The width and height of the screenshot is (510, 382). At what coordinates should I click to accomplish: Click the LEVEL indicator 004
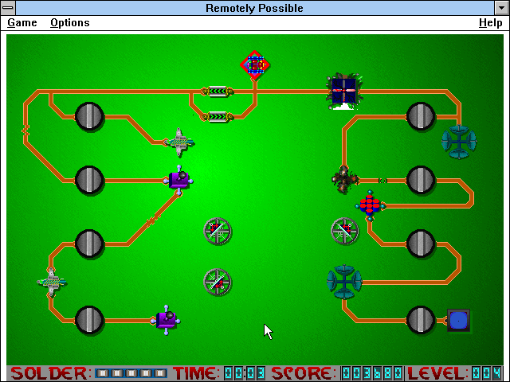(x=487, y=373)
